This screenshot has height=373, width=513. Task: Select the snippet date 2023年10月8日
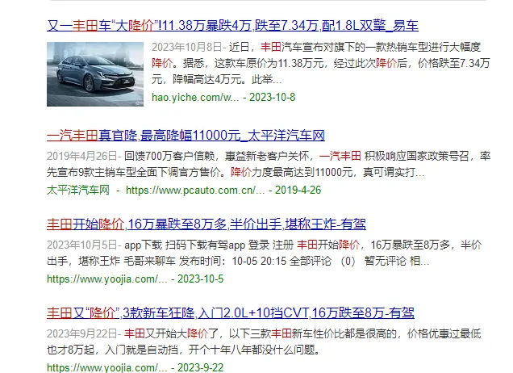[x=187, y=47]
